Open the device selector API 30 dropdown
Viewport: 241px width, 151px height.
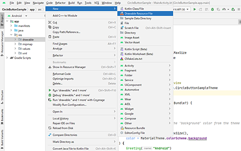point(181,9)
